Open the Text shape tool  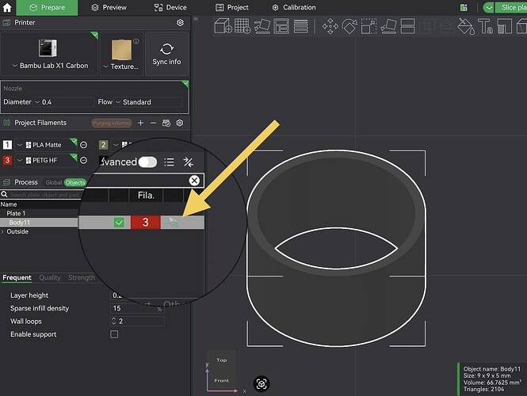[485, 26]
